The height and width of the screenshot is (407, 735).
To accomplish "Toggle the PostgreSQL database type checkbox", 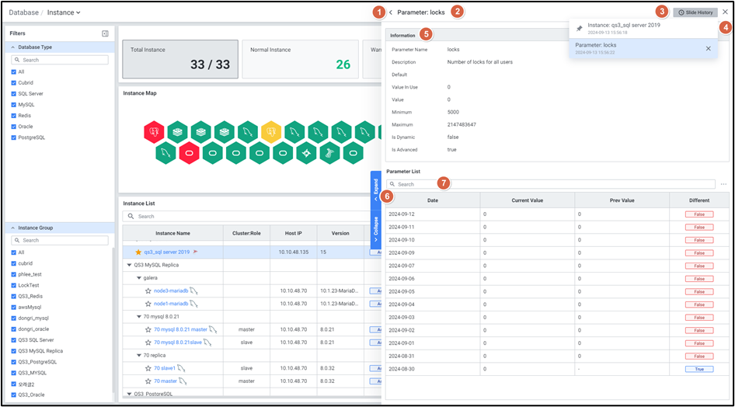I will click(13, 137).
